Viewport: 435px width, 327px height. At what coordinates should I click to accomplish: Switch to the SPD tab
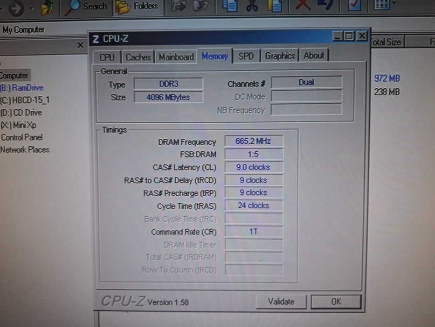(x=246, y=56)
